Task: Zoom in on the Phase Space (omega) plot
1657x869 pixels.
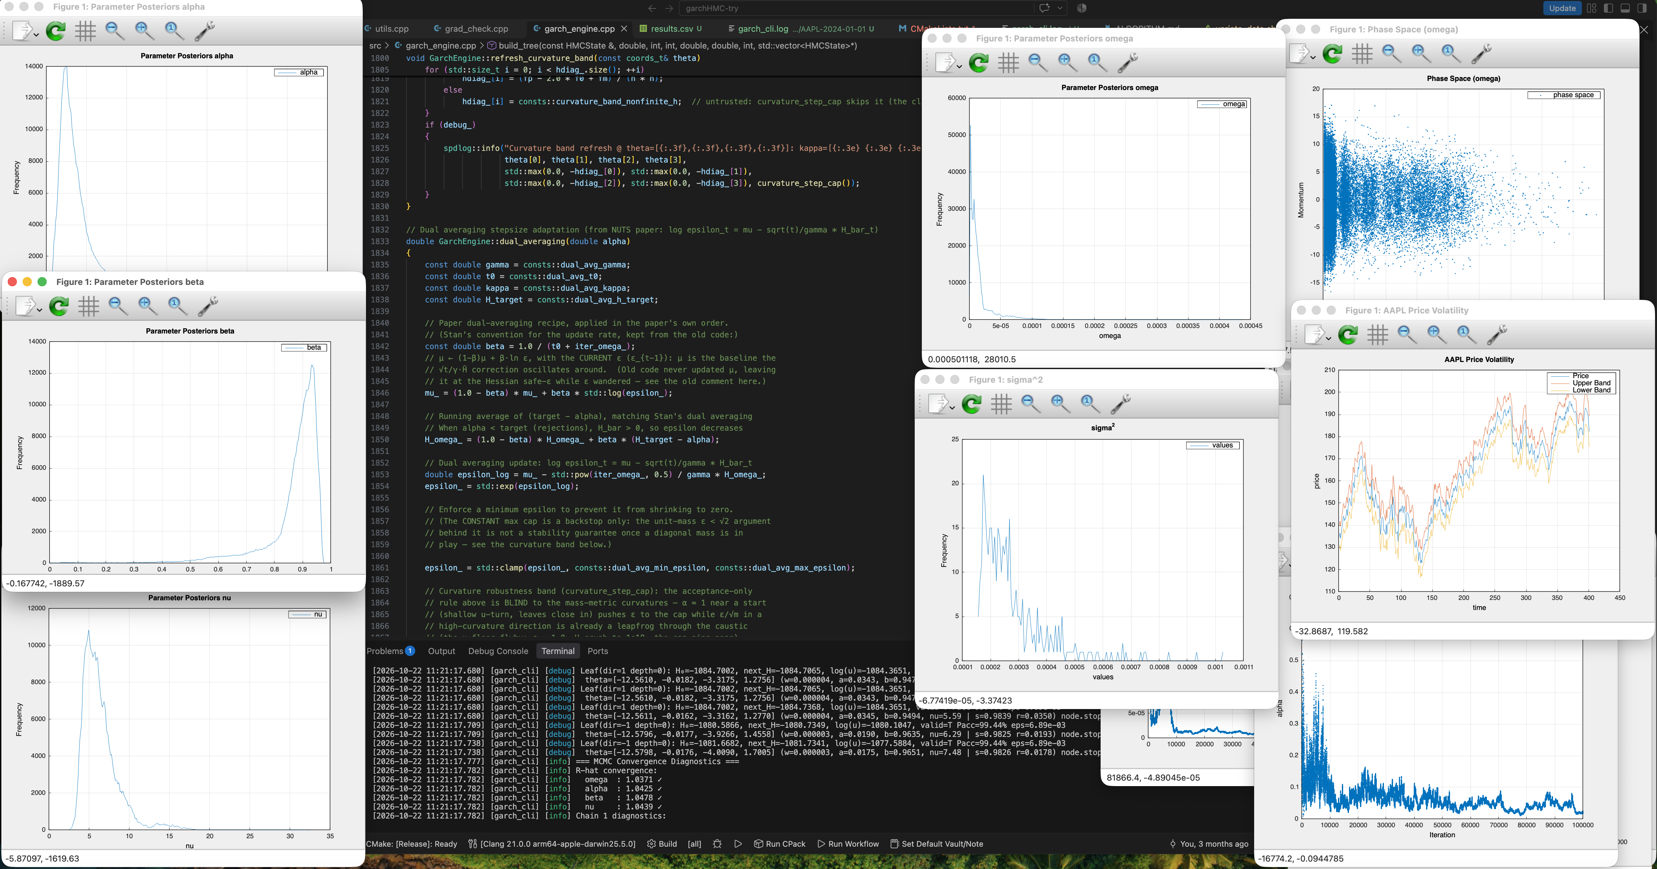Action: (x=1421, y=53)
